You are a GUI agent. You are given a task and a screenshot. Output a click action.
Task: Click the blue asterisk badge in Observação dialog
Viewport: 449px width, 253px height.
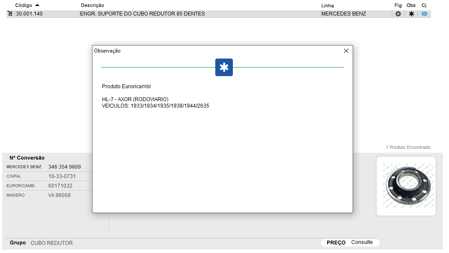coord(224,68)
